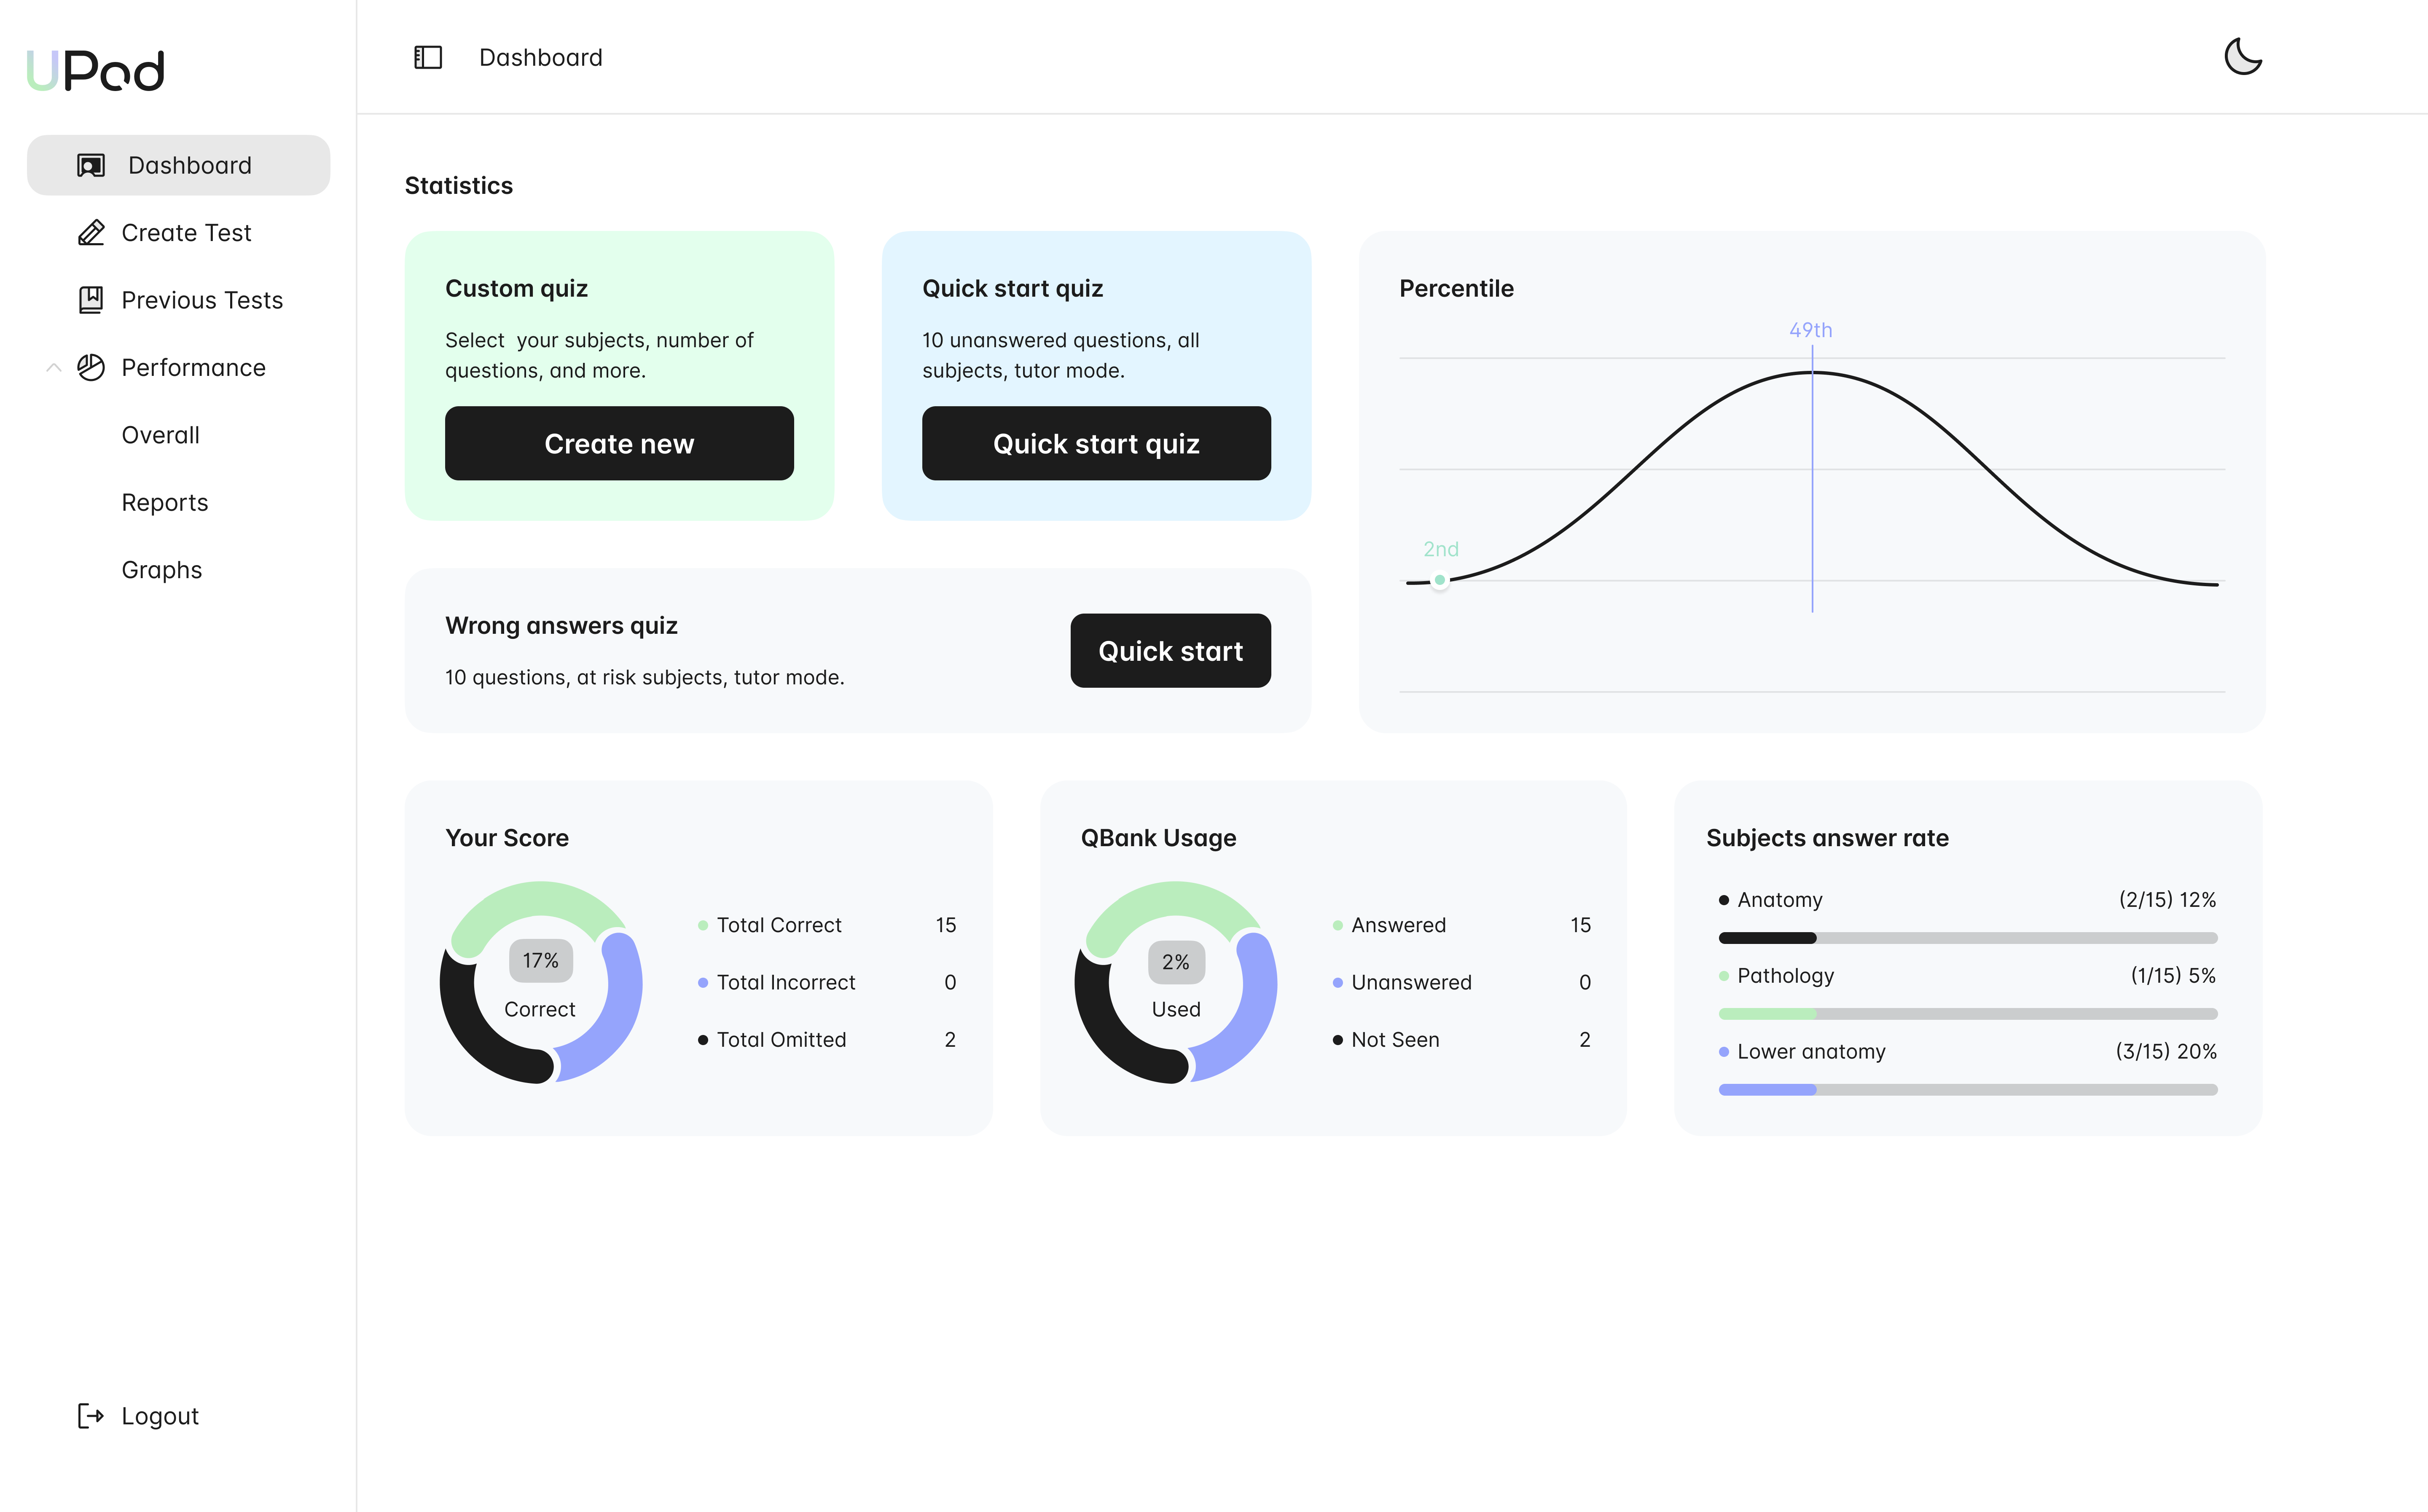Click the Performance pie chart icon
This screenshot has height=1512, width=2428.
point(91,367)
